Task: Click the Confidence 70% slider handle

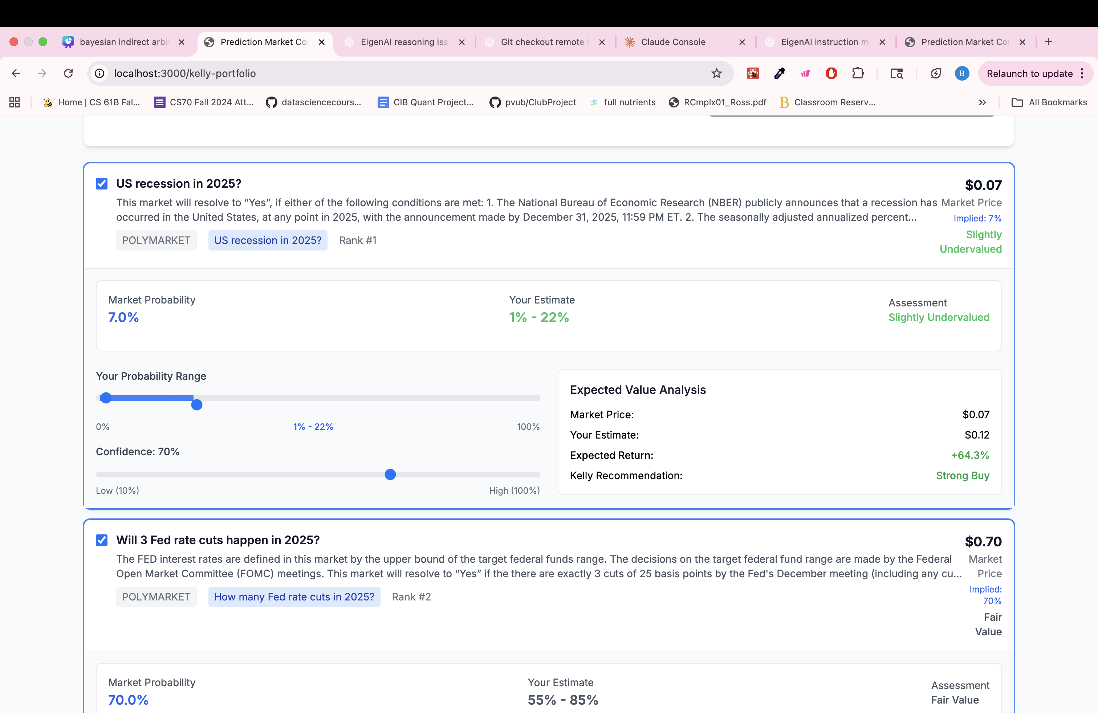Action: click(x=390, y=474)
